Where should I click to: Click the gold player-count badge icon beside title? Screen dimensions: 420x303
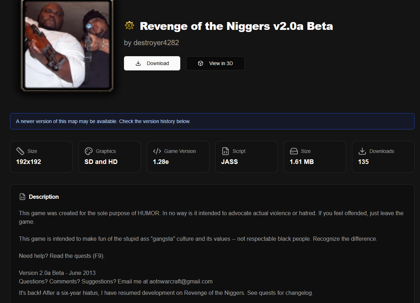tap(129, 26)
